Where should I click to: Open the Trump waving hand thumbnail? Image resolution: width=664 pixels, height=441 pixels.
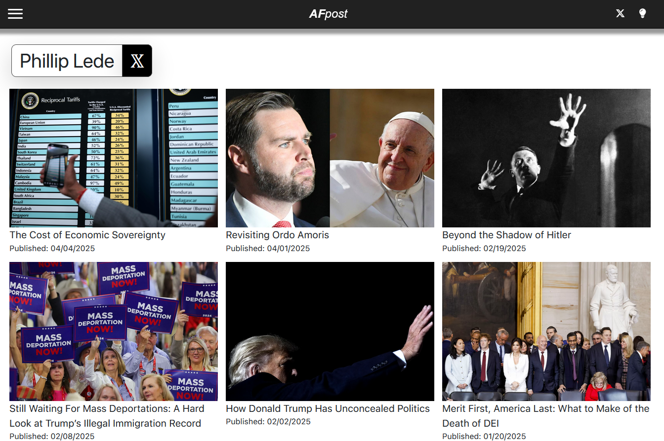pyautogui.click(x=330, y=331)
